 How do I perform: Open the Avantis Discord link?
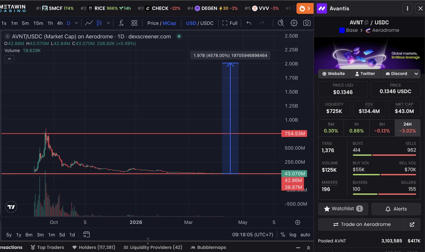(x=396, y=74)
